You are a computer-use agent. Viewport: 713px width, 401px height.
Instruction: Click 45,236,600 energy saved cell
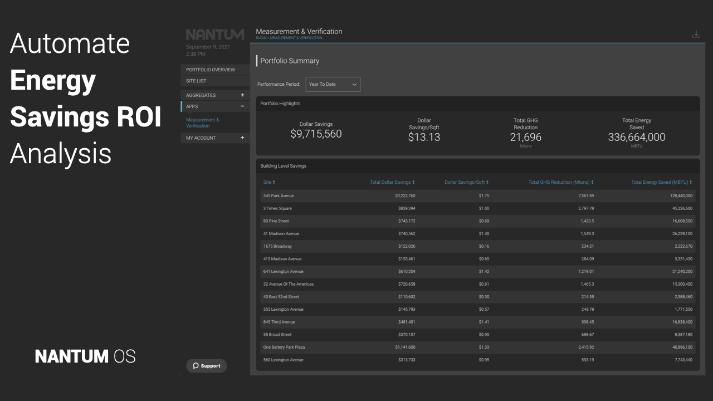coord(682,208)
